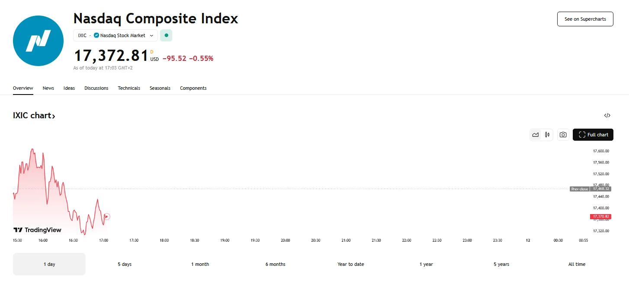Screen dimensions: 629x284
Task: Open the IXIC exchange selector dropdown
Action: tap(152, 35)
